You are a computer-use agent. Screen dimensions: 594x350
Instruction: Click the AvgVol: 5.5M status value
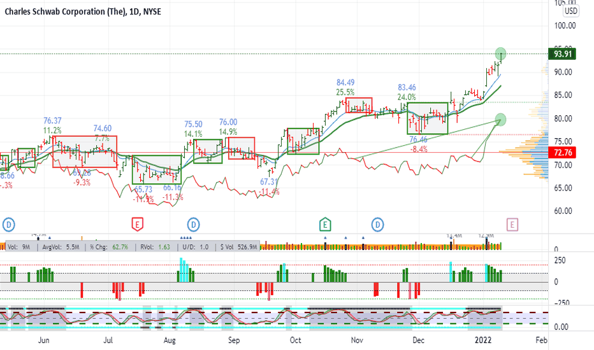(x=61, y=247)
